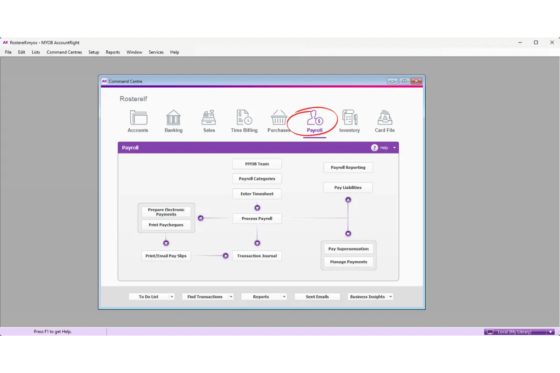This screenshot has width=560, height=373.
Task: Click the Help link in Payroll header
Action: (x=384, y=148)
